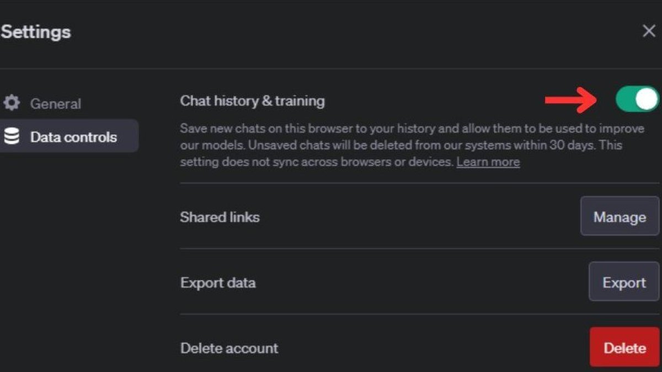Image resolution: width=662 pixels, height=372 pixels.
Task: Select the Export data row label
Action: pos(218,283)
